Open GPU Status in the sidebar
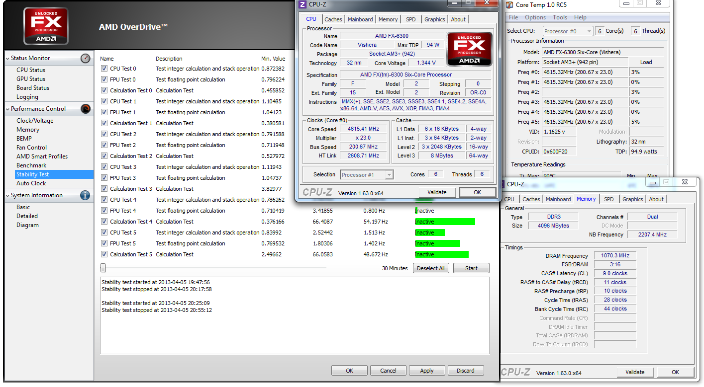The image size is (704, 387). [31, 79]
